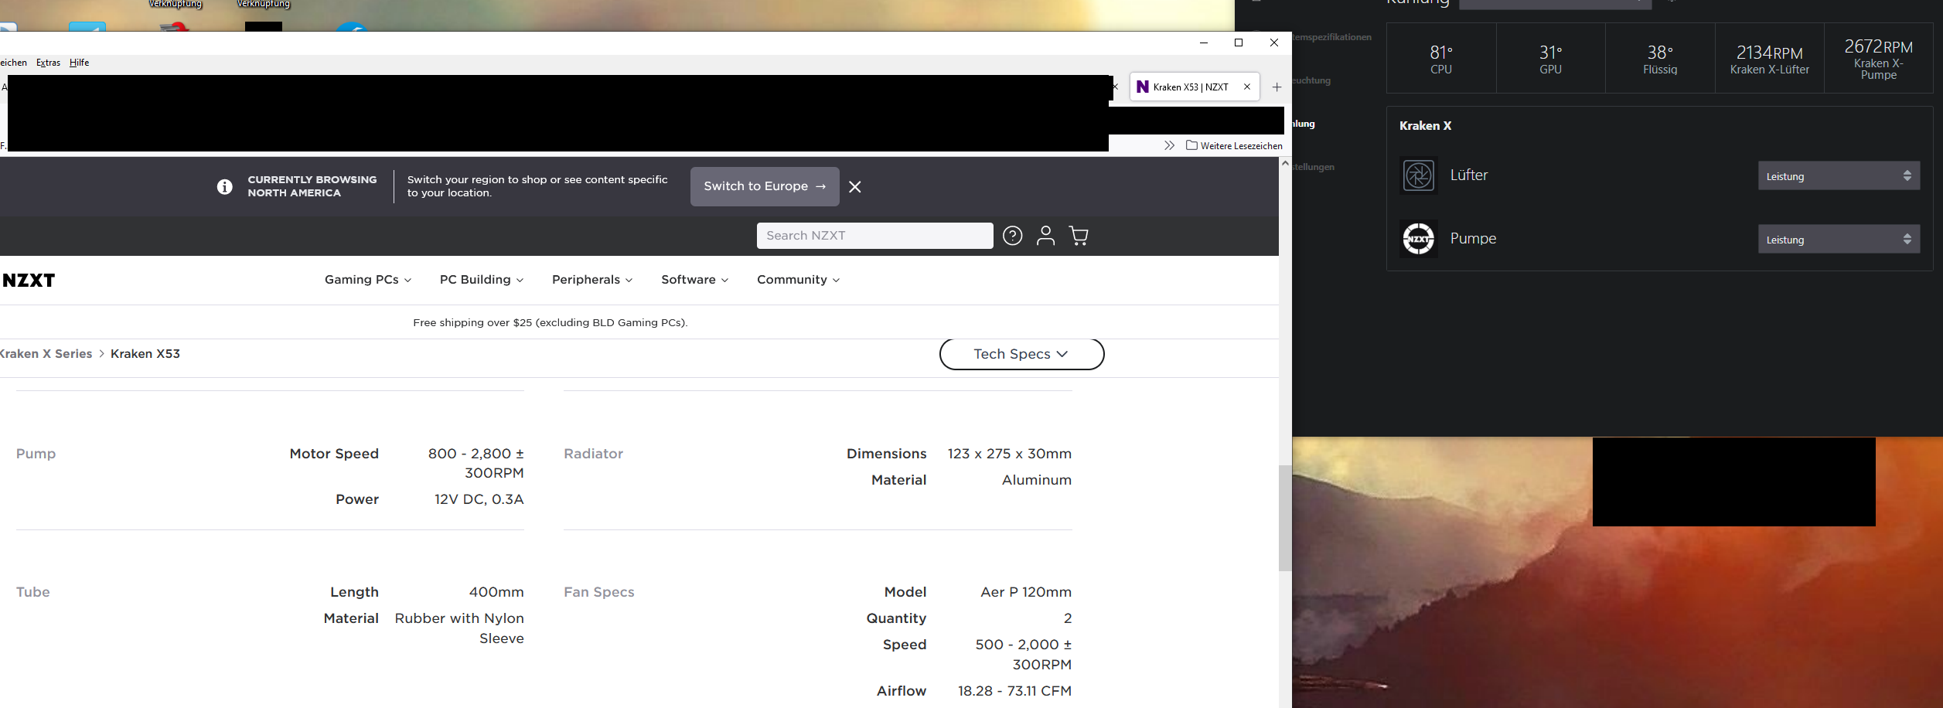
Task: Click inside the Search NZXT field
Action: (x=874, y=236)
